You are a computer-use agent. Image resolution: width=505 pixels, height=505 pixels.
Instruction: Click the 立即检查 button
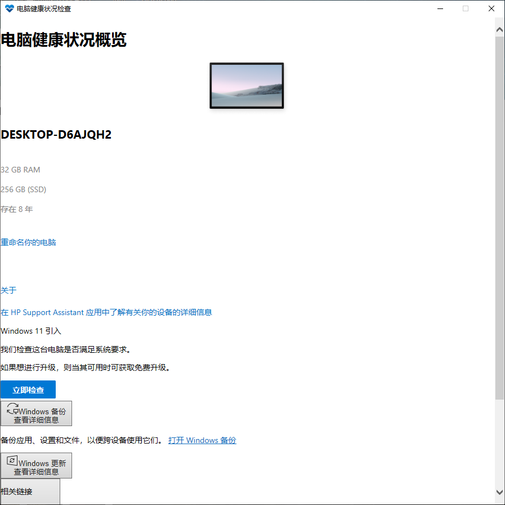coord(28,389)
